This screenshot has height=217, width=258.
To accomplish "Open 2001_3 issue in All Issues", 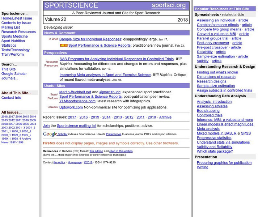I will pyautogui.click(x=20, y=128).
